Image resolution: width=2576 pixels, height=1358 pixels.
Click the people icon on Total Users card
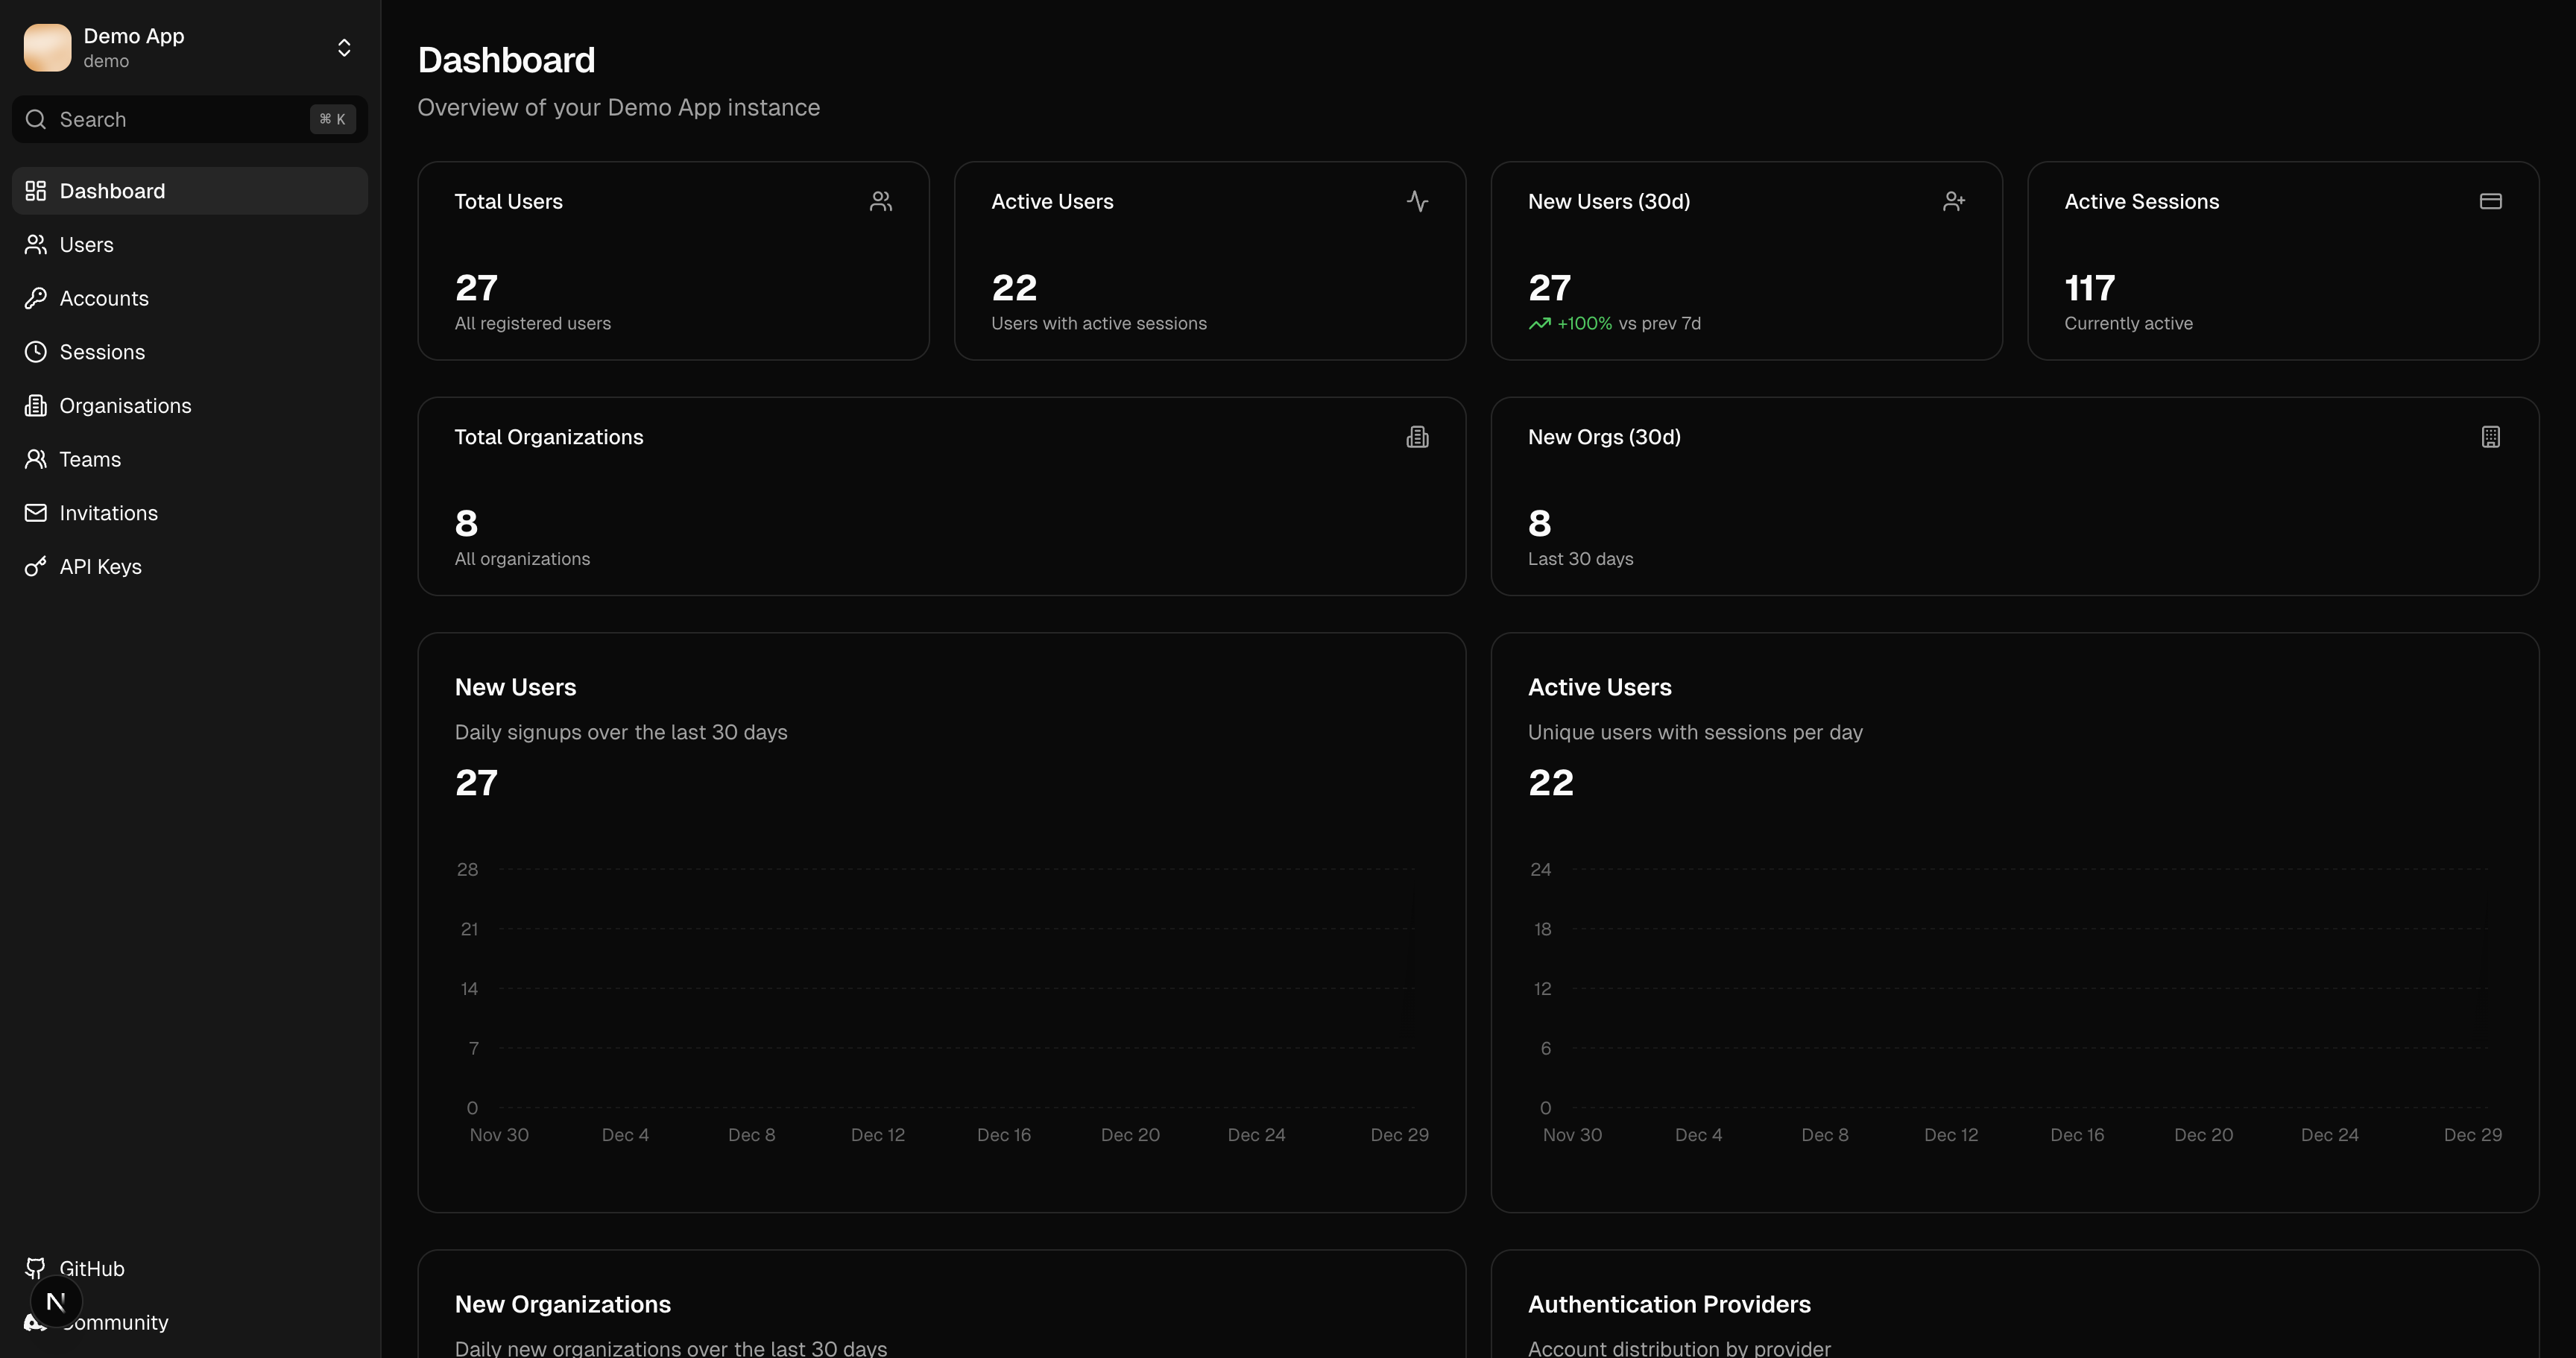click(x=880, y=201)
